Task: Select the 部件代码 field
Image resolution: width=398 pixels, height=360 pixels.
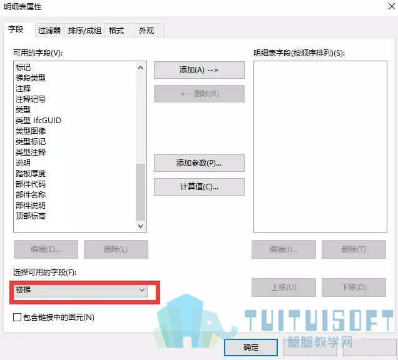Action: tap(31, 184)
